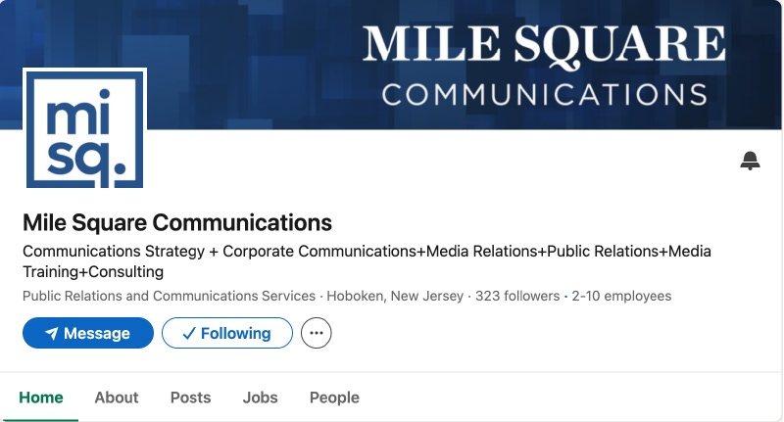Image resolution: width=784 pixels, height=422 pixels.
Task: Open the Posts tab
Action: [x=190, y=398]
